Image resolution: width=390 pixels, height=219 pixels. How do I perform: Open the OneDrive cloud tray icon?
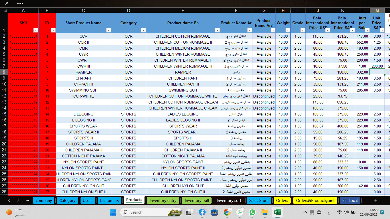[319, 212]
